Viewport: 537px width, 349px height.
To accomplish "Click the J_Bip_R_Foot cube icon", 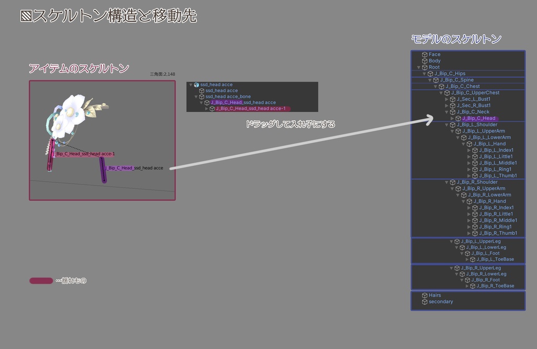I will point(467,280).
